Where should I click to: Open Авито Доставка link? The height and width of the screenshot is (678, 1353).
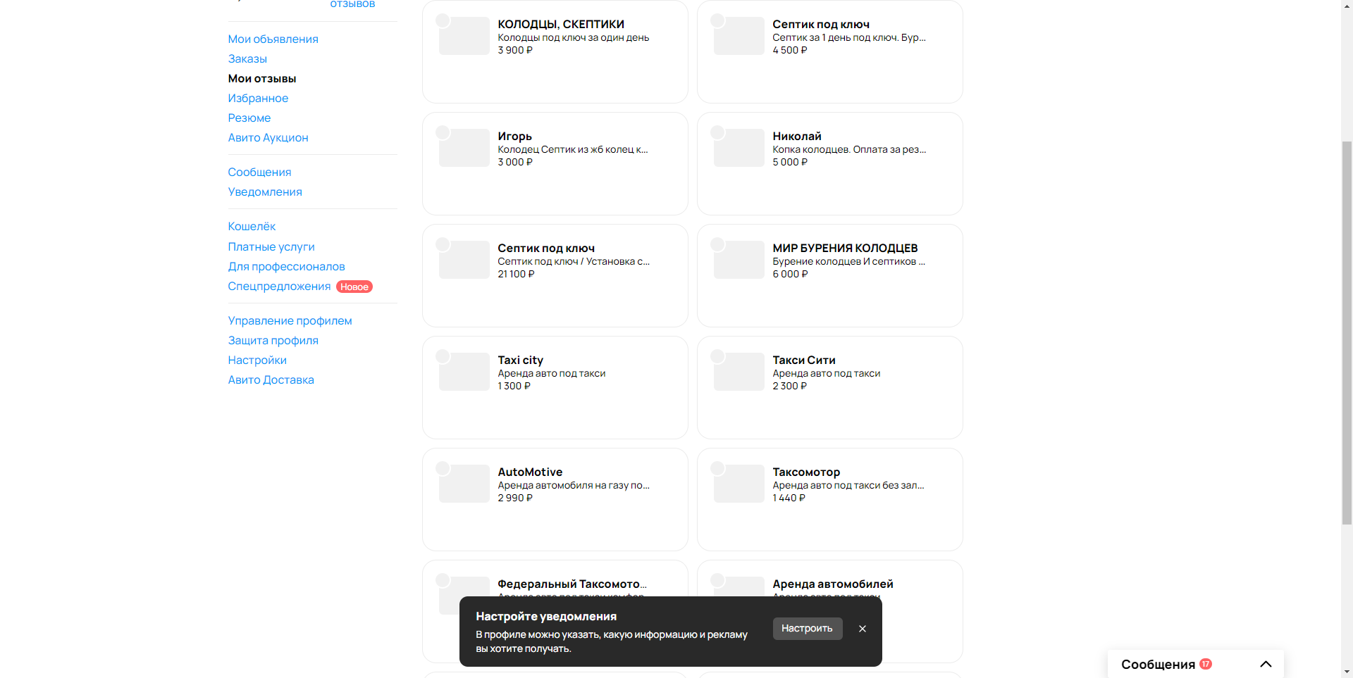271,380
